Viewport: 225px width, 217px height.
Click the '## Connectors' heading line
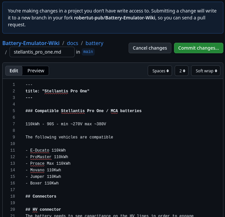[x=41, y=196]
